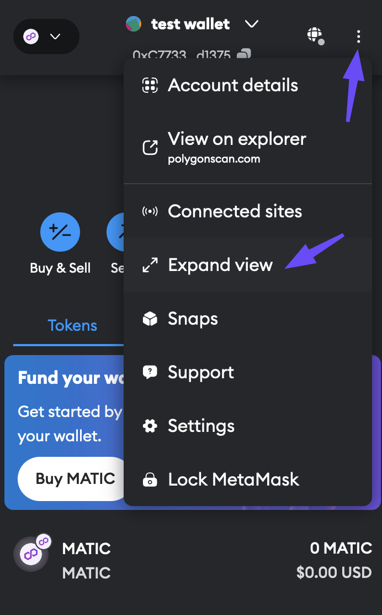Screen dimensions: 382x615
Task: Click the Snaps cube icon
Action: pos(150,319)
